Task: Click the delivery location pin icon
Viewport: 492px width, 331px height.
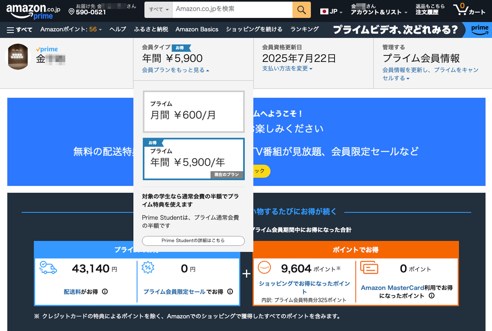Action: 71,11
